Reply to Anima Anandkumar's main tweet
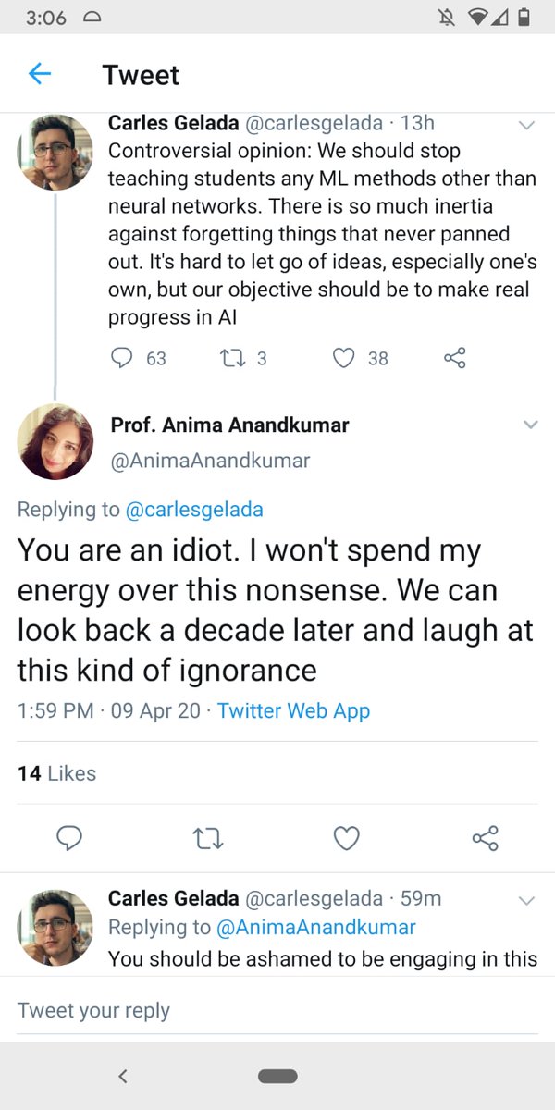This screenshot has height=1110, width=555. 70,838
